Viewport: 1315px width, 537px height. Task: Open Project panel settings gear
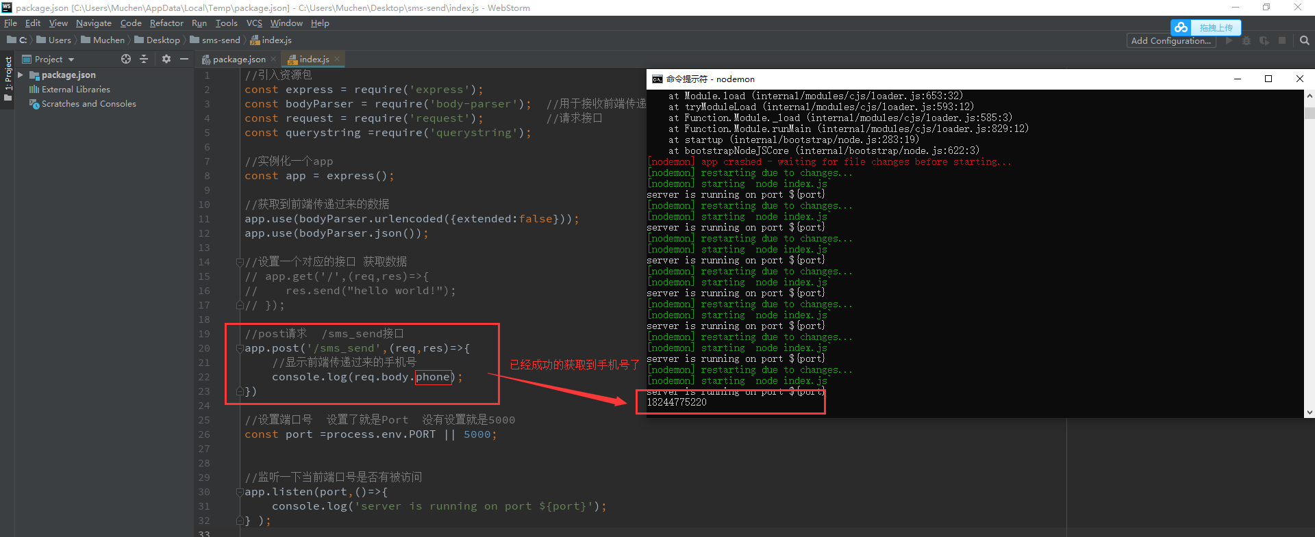166,60
